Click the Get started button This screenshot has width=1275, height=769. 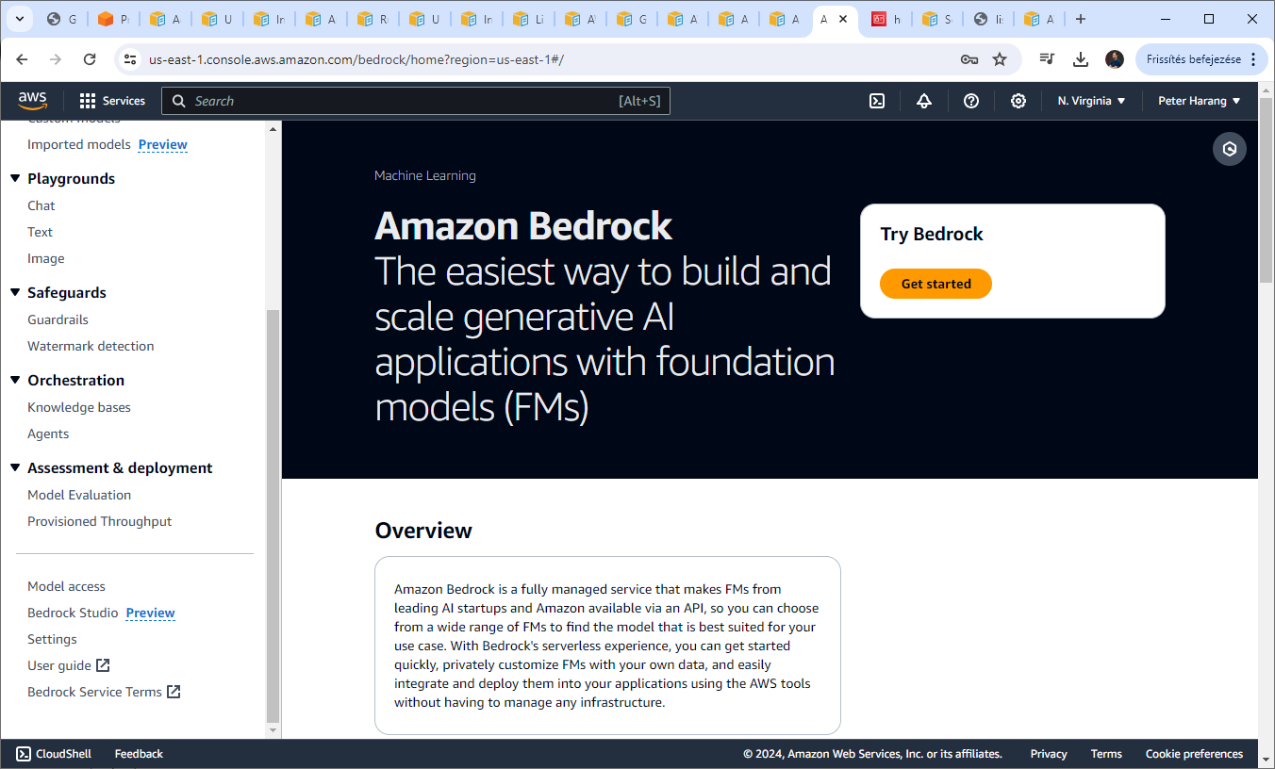[936, 284]
